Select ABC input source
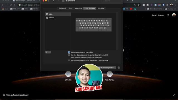 point(58,14)
